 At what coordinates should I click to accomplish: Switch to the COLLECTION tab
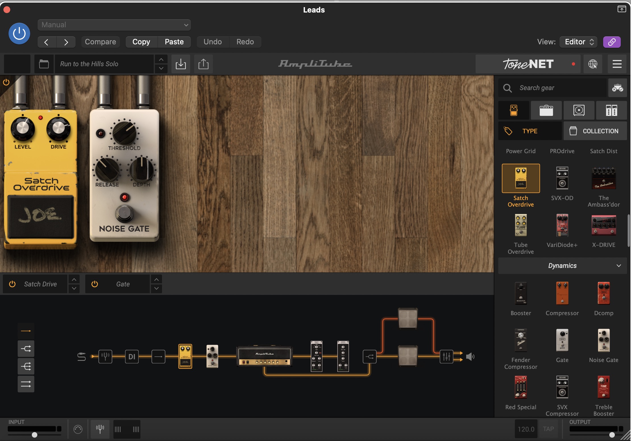coord(595,131)
